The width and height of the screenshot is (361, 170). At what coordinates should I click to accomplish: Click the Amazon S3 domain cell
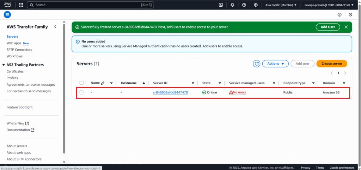click(331, 92)
